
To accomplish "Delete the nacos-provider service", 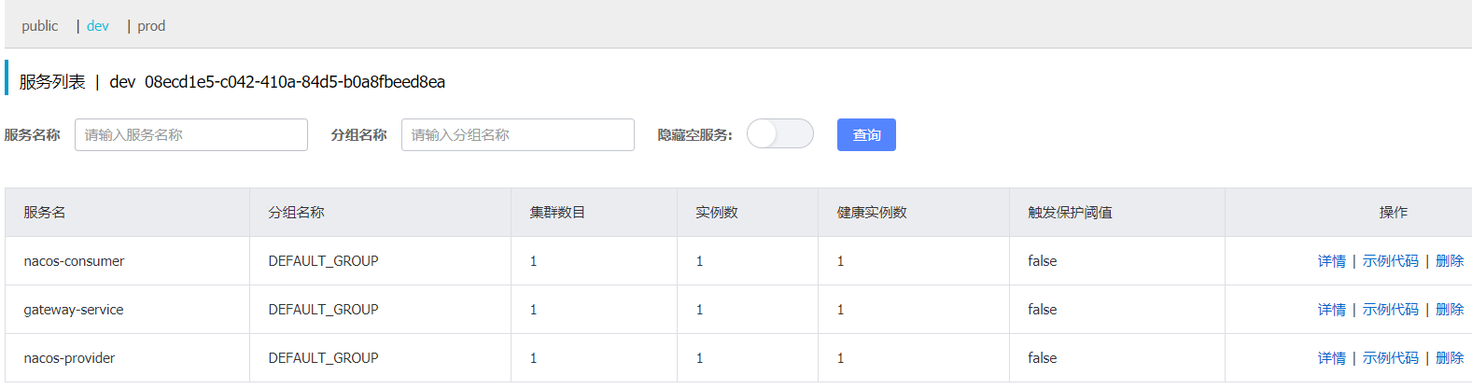I will pos(1449,358).
